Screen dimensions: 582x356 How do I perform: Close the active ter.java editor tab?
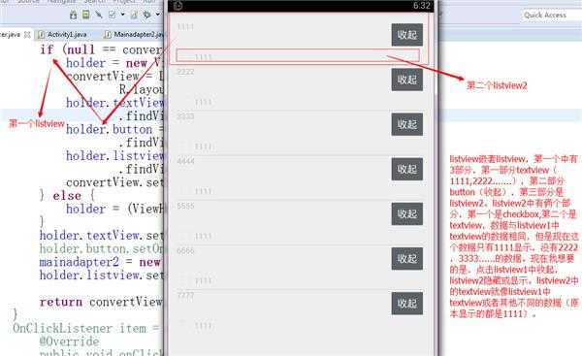pos(27,35)
